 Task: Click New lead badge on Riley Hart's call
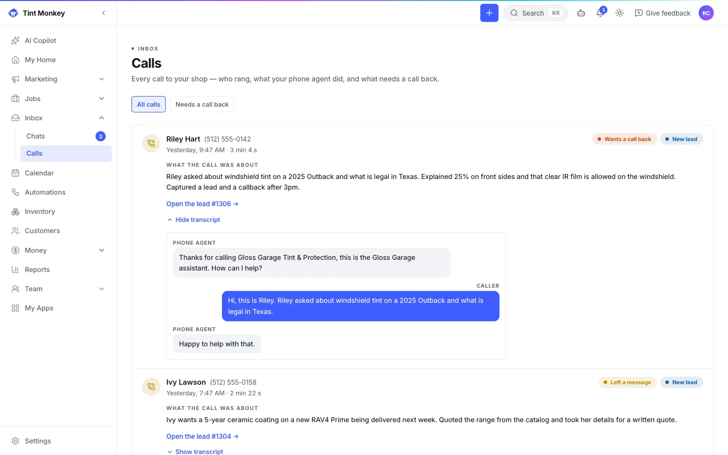pos(681,139)
